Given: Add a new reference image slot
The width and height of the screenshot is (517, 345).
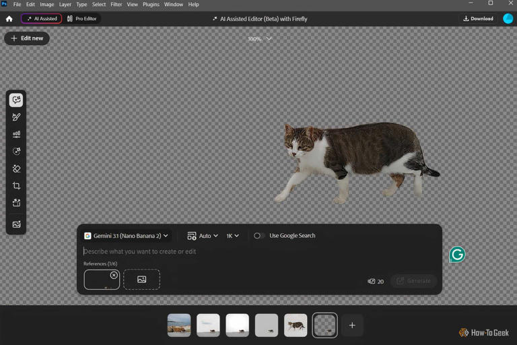Looking at the screenshot, I should point(142,280).
